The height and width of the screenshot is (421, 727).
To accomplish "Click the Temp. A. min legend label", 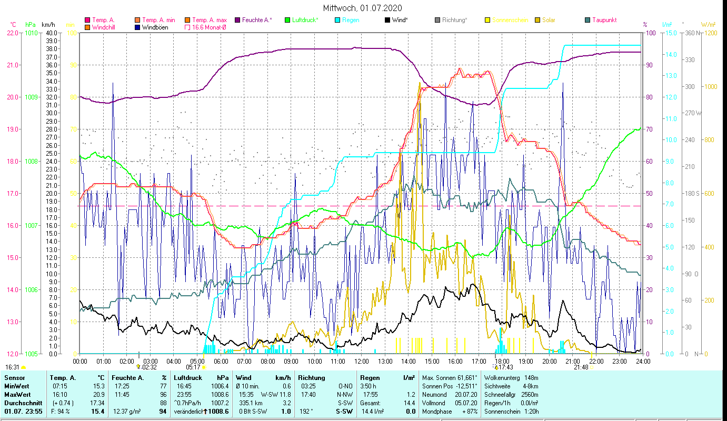I will 158,21.
